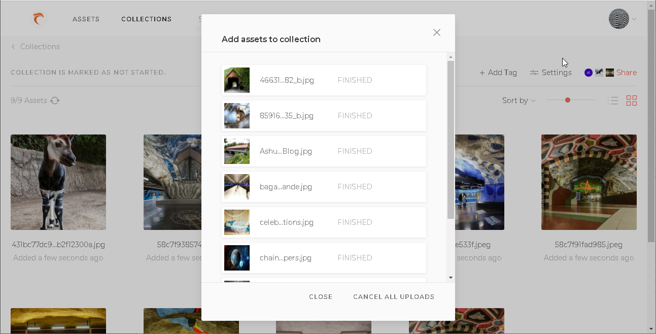This screenshot has width=656, height=334.
Task: Select file name 46631...82_b.jpg
Action: coord(287,80)
